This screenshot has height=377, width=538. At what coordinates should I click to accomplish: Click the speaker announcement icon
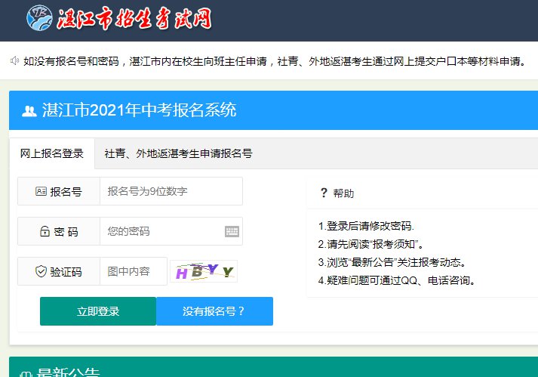[x=15, y=61]
